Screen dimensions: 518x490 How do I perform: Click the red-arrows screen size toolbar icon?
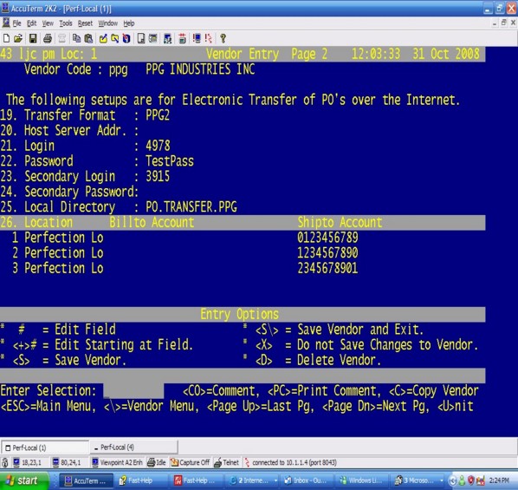tap(182, 38)
